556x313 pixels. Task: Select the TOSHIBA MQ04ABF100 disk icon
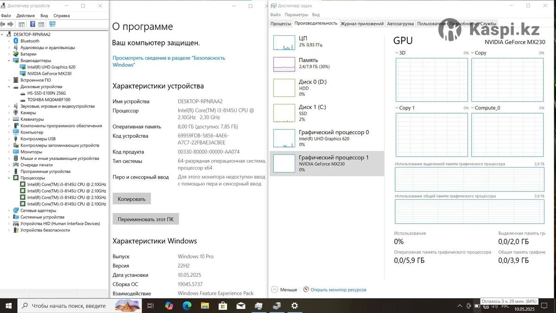23,100
